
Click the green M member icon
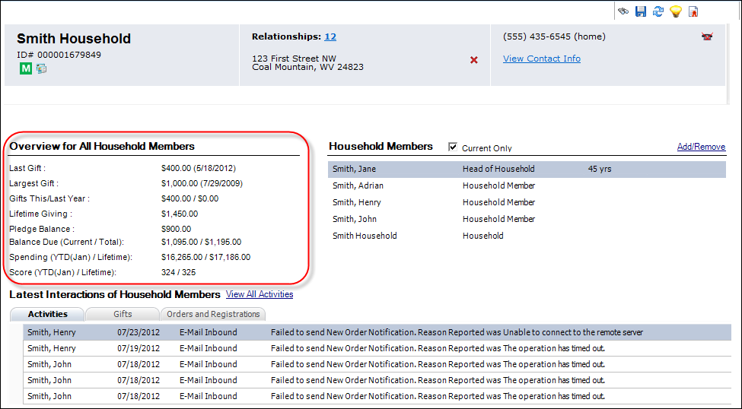[26, 68]
